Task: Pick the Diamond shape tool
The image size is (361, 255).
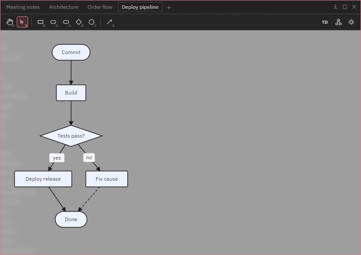Action: (x=79, y=22)
